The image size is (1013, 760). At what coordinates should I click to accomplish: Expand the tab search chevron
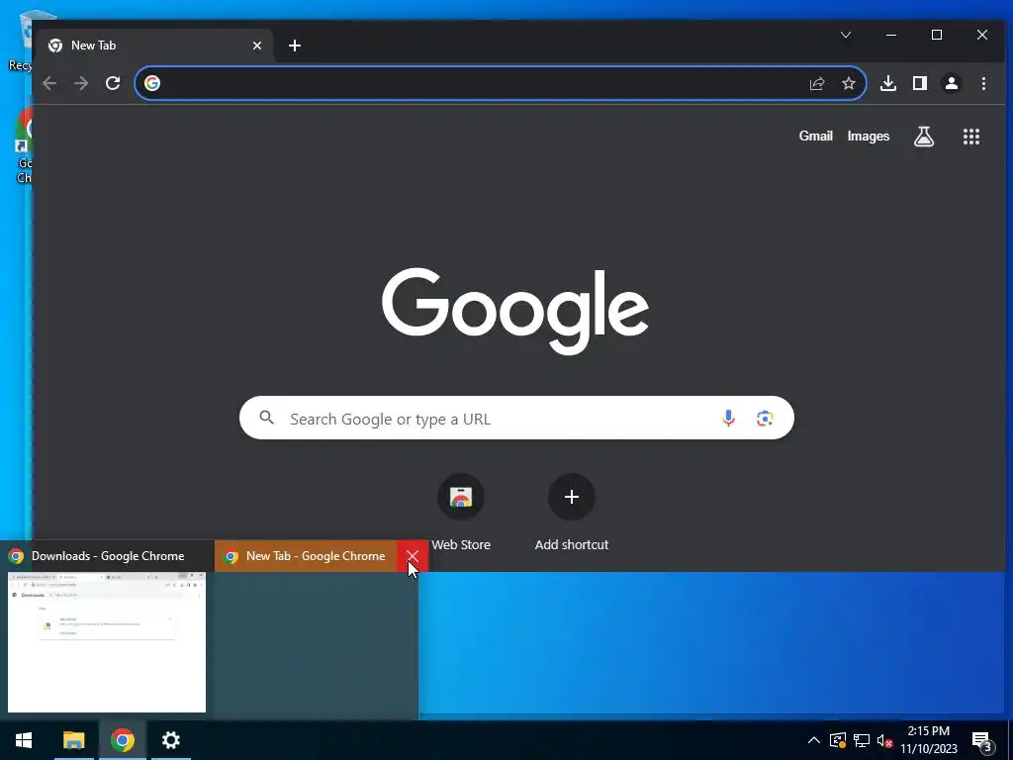[846, 35]
